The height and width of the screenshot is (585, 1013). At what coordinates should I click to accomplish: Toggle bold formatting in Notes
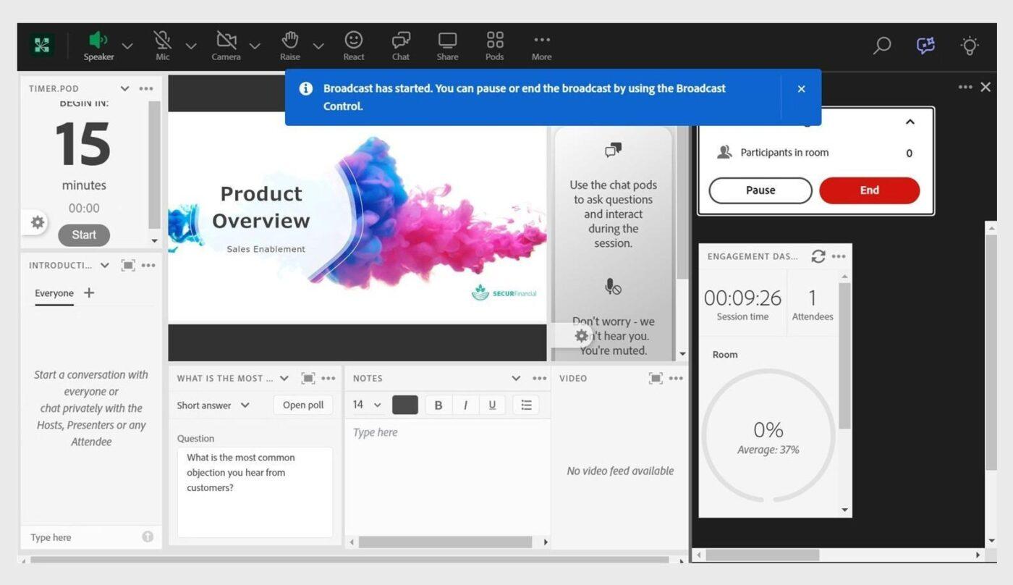pos(438,405)
